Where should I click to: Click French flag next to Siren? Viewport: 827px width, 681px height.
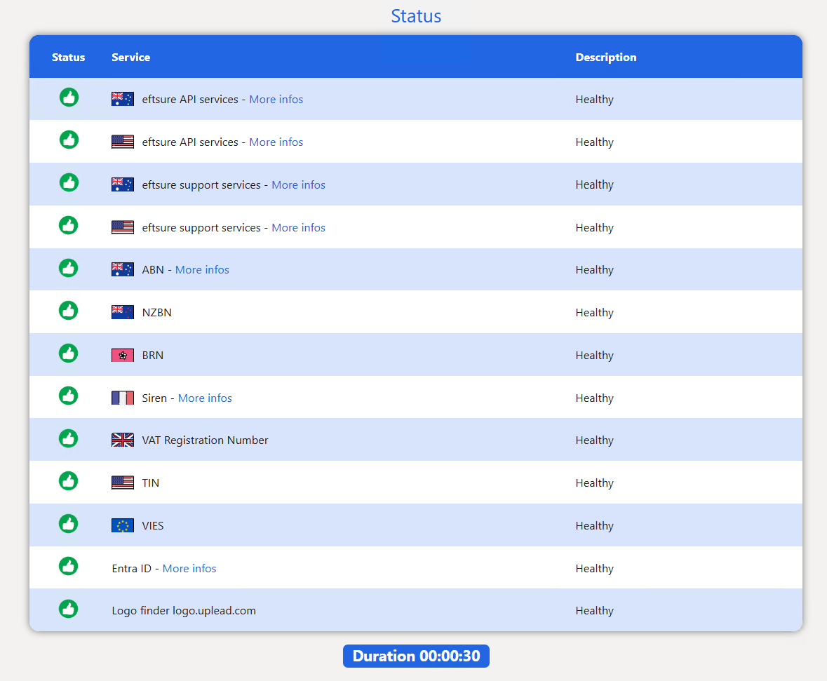(122, 398)
